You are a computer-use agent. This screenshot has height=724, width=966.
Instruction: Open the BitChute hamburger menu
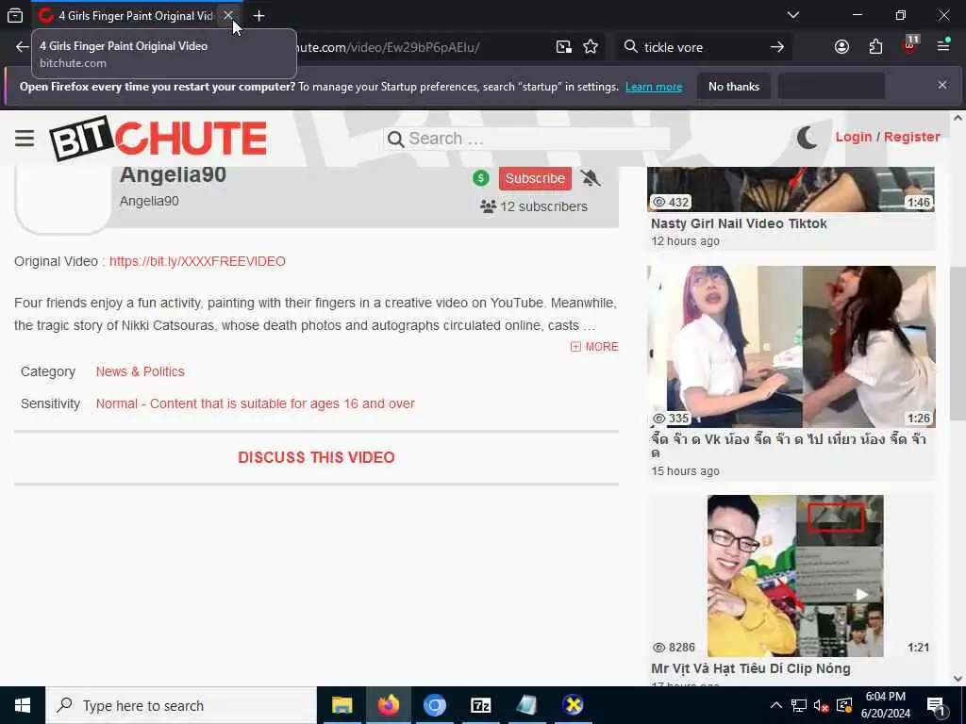point(25,138)
